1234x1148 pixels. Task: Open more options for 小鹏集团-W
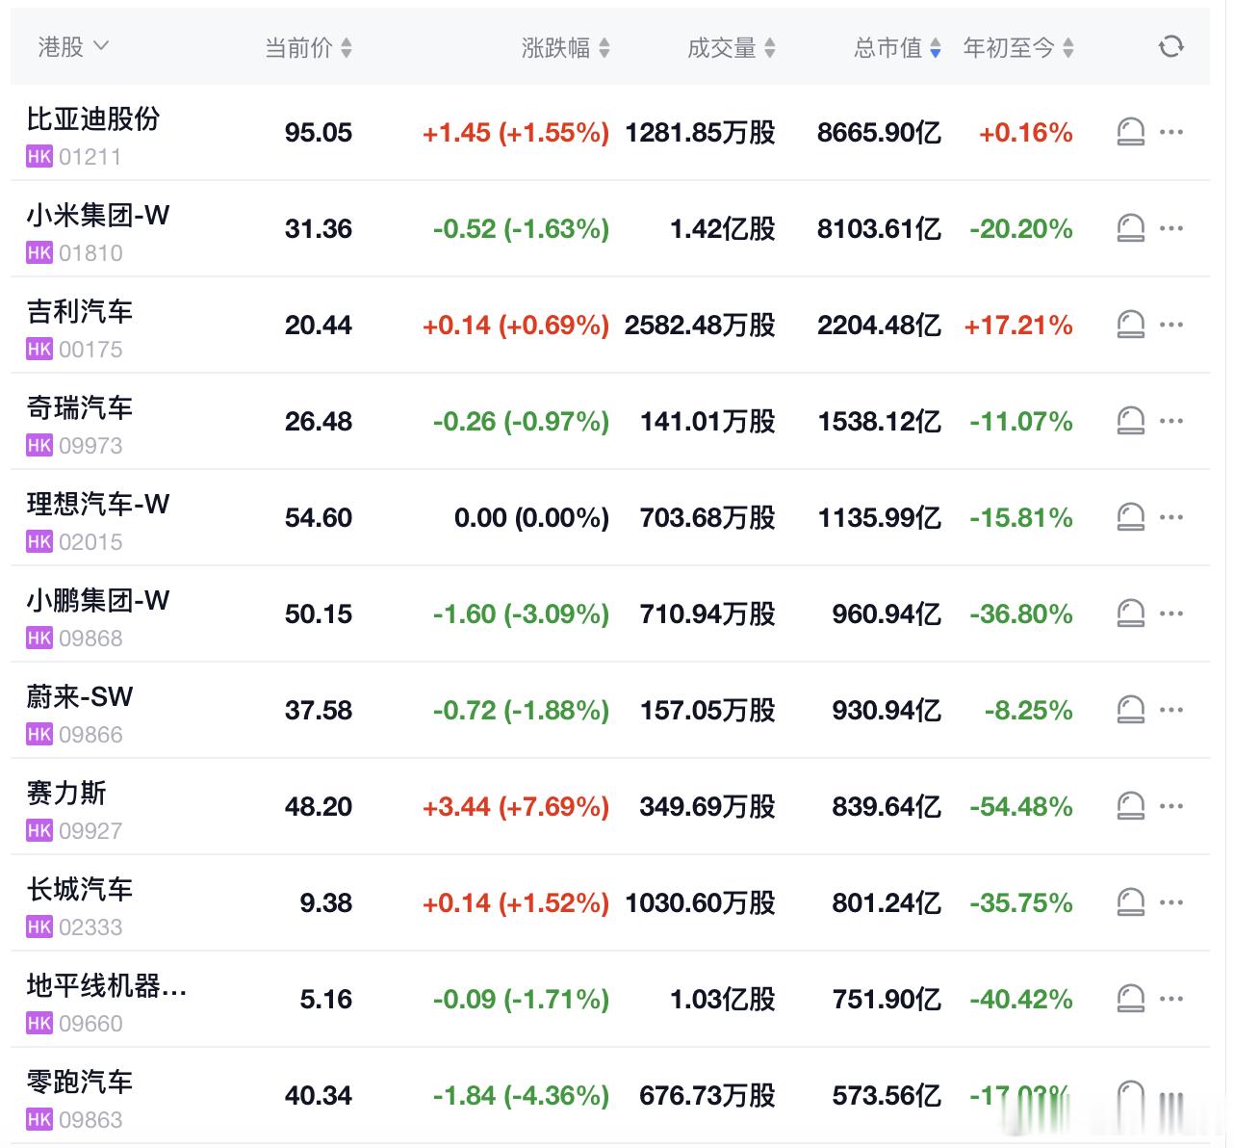[1171, 613]
